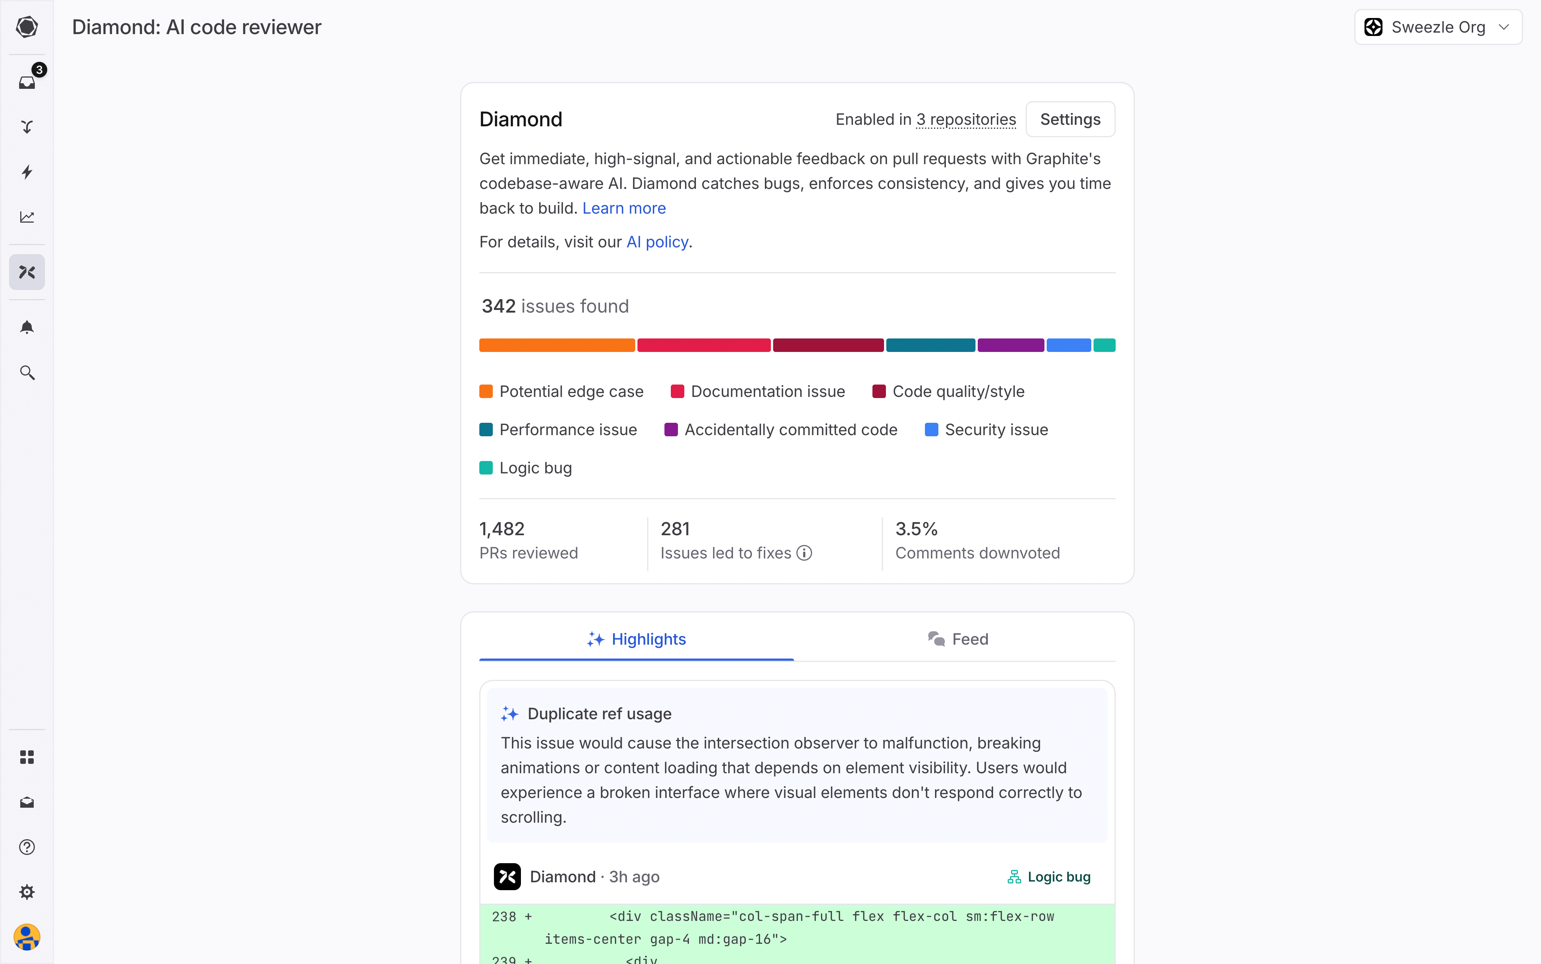This screenshot has height=964, width=1541.
Task: Open the lightning bolt automations icon
Action: click(x=27, y=172)
